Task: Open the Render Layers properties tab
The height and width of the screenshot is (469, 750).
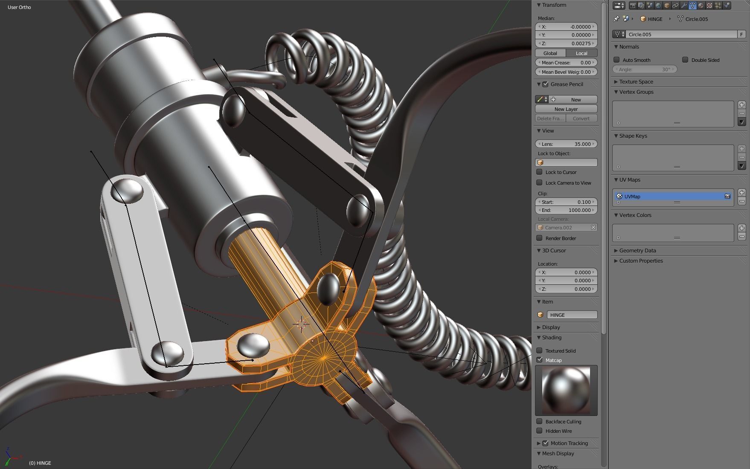Action: tap(641, 6)
